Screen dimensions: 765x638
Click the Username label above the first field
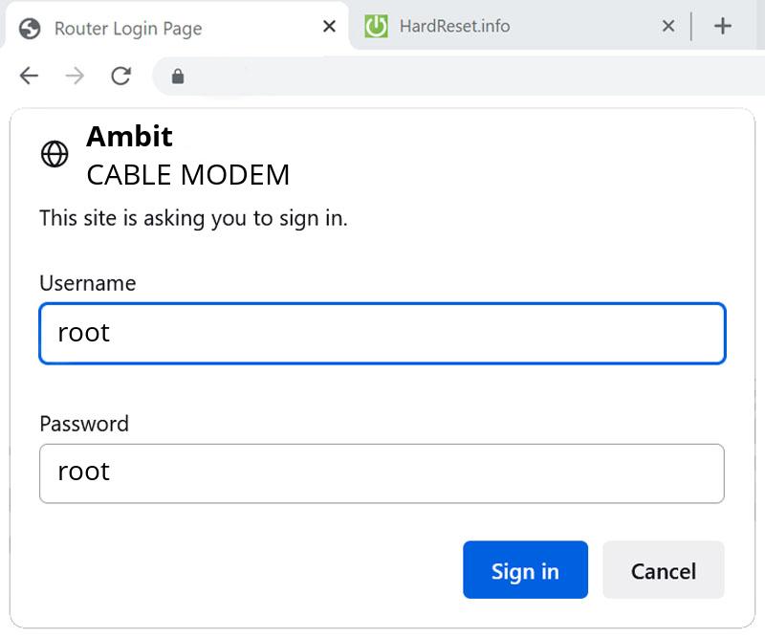[86, 283]
